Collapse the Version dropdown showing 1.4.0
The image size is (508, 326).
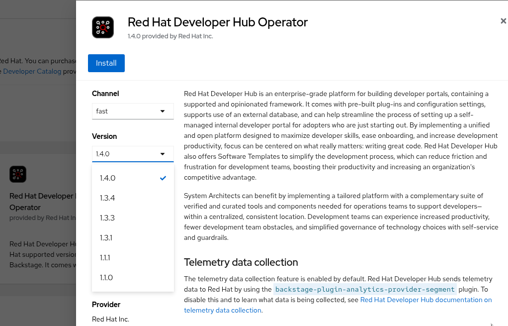click(x=133, y=154)
